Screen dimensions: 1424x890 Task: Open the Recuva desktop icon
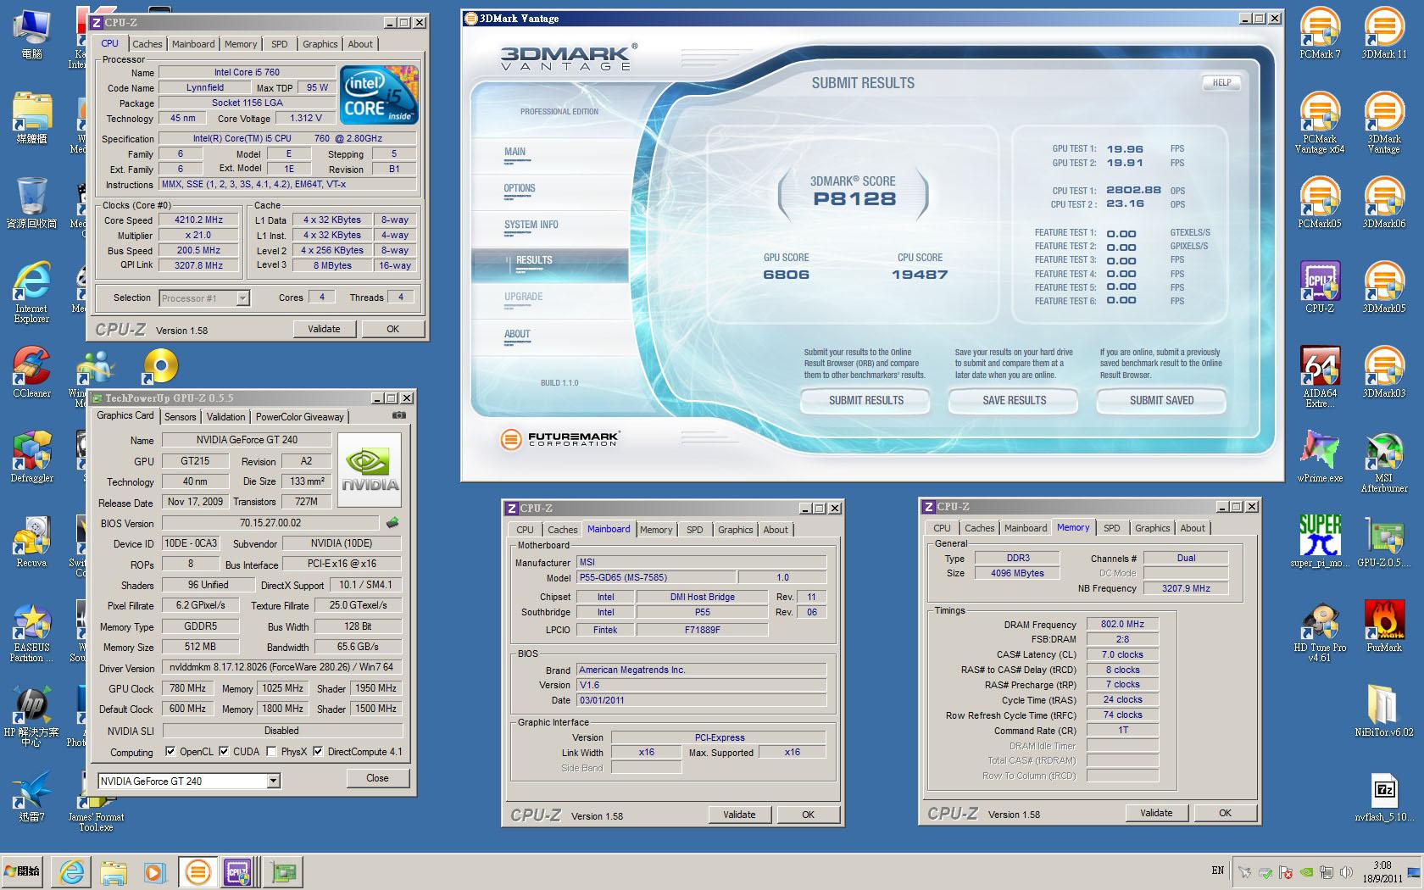(31, 542)
